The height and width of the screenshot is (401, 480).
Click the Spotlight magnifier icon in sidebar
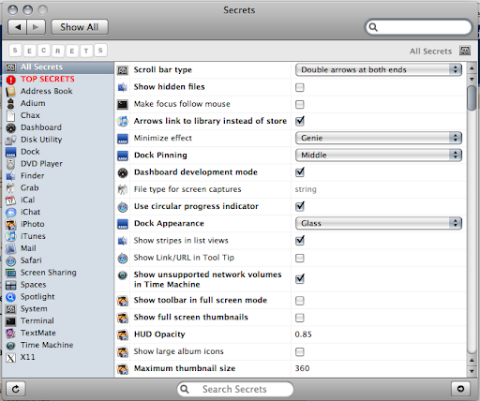[x=10, y=297]
